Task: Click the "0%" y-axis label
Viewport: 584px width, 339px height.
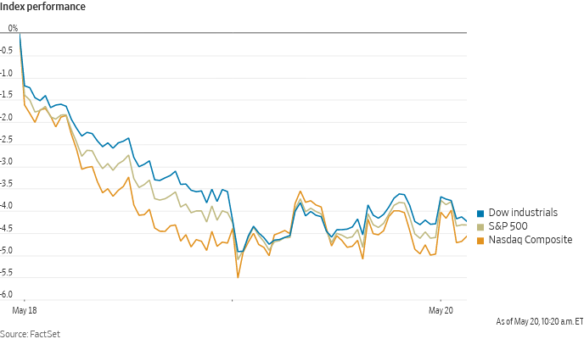Action: (13, 29)
